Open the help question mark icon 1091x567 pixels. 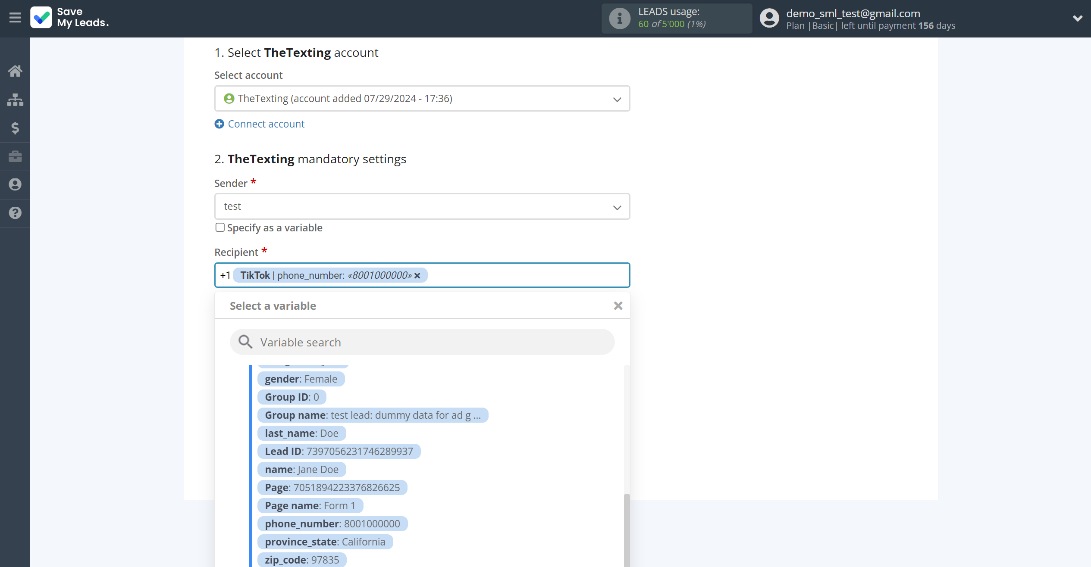point(15,213)
